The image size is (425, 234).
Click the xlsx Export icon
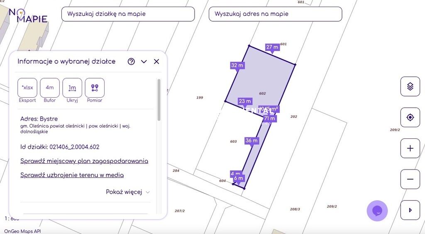tap(27, 88)
